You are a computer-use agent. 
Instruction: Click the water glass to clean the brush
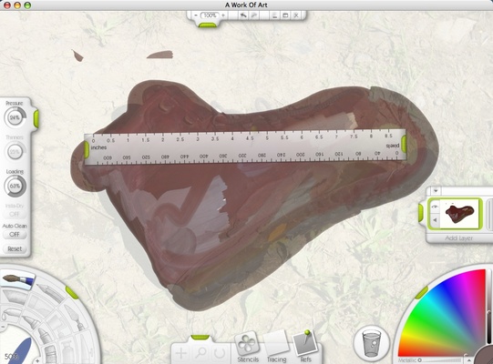click(372, 343)
